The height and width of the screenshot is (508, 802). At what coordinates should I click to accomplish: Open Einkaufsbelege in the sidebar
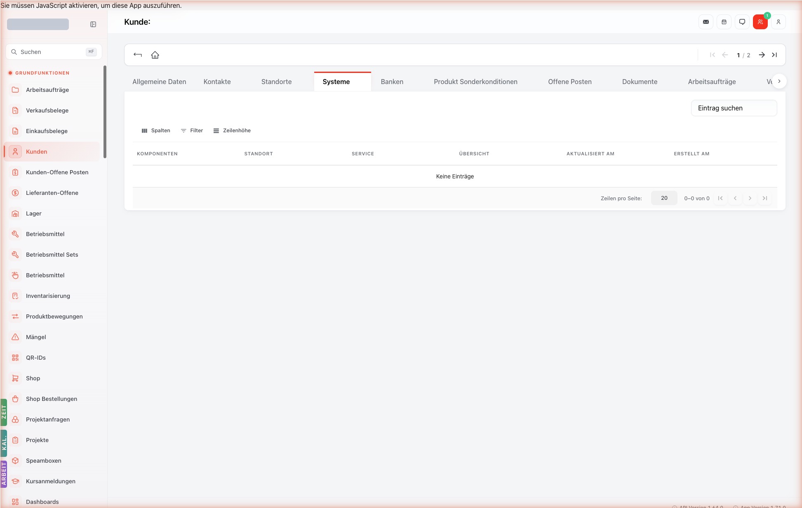(52, 131)
